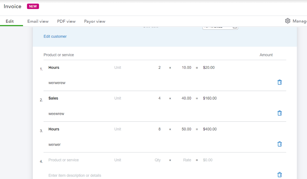Click Qty field on line 4
This screenshot has width=307, height=179.
pos(158,160)
